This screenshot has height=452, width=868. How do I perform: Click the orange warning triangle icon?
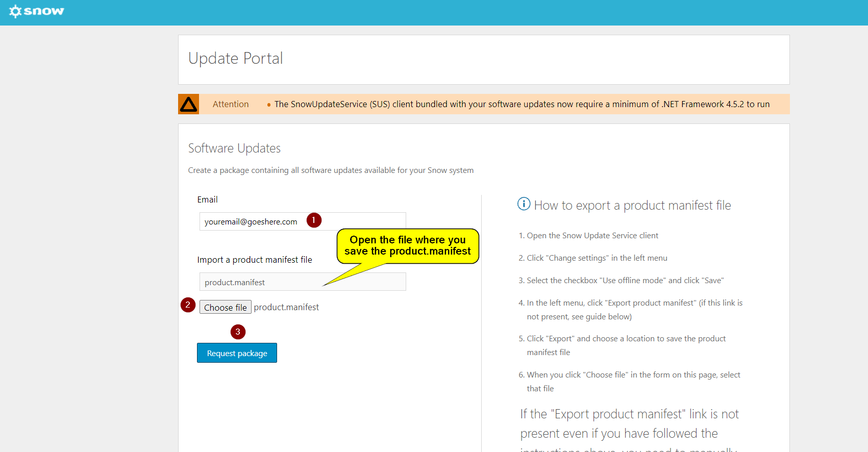point(188,104)
